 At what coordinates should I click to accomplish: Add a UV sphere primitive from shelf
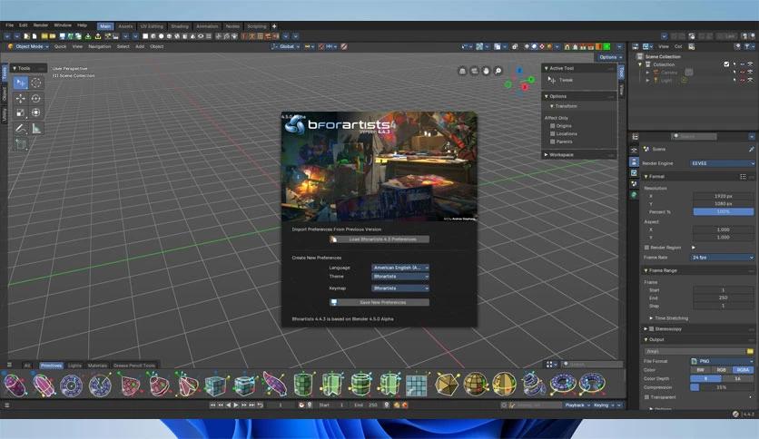pos(476,385)
